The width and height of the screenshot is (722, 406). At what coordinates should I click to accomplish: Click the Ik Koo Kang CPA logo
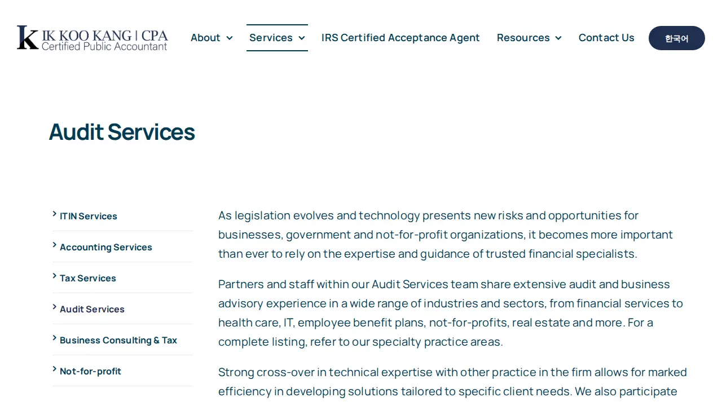click(93, 38)
